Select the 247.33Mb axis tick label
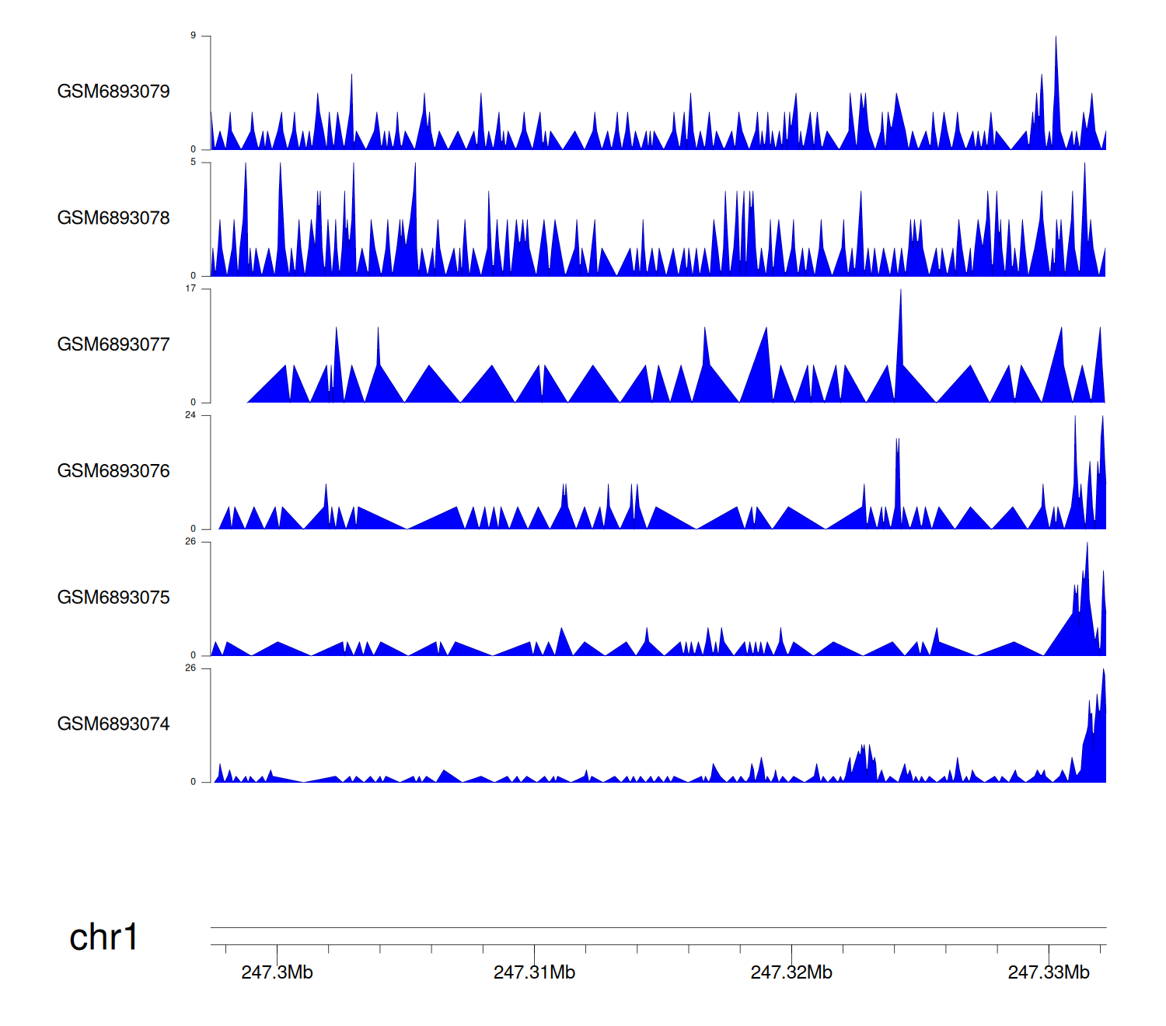Viewport: 1166px width, 1026px height. [1049, 972]
